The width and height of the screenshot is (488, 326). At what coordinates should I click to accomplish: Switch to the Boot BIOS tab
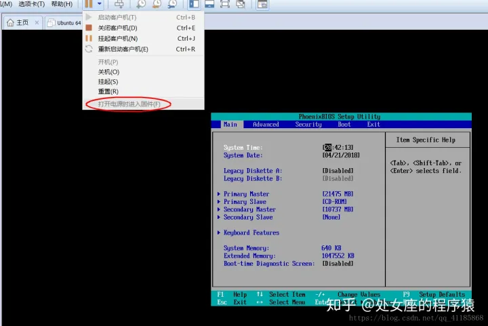(x=344, y=125)
